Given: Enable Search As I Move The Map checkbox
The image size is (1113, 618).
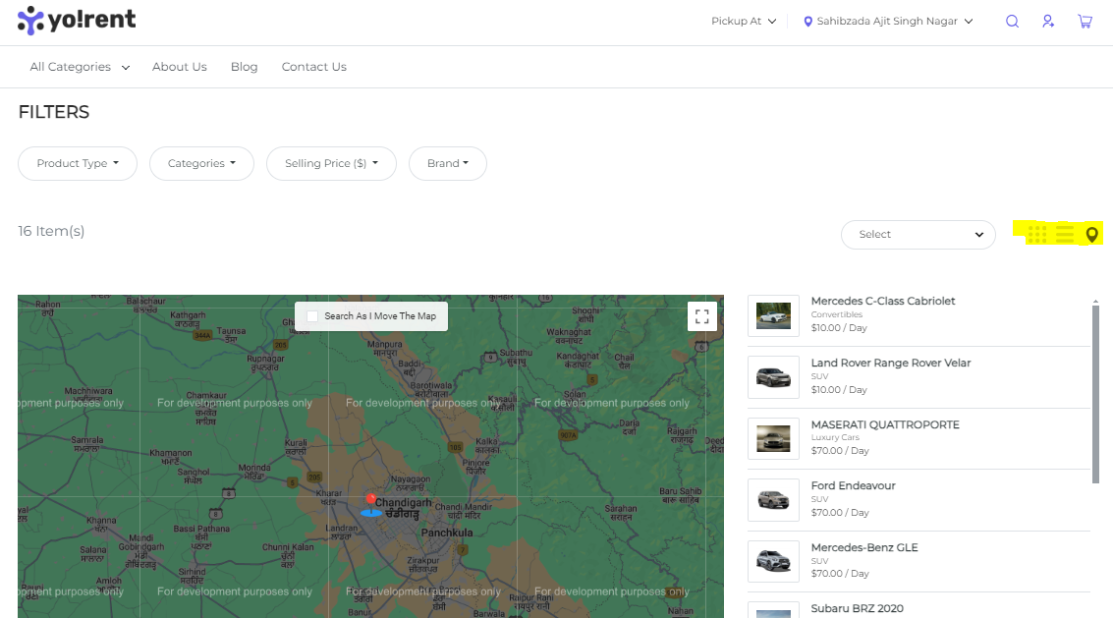Looking at the screenshot, I should click(x=312, y=316).
